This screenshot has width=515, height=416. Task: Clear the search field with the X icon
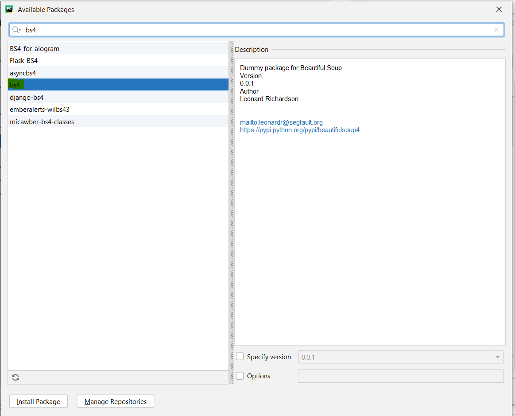pos(496,30)
